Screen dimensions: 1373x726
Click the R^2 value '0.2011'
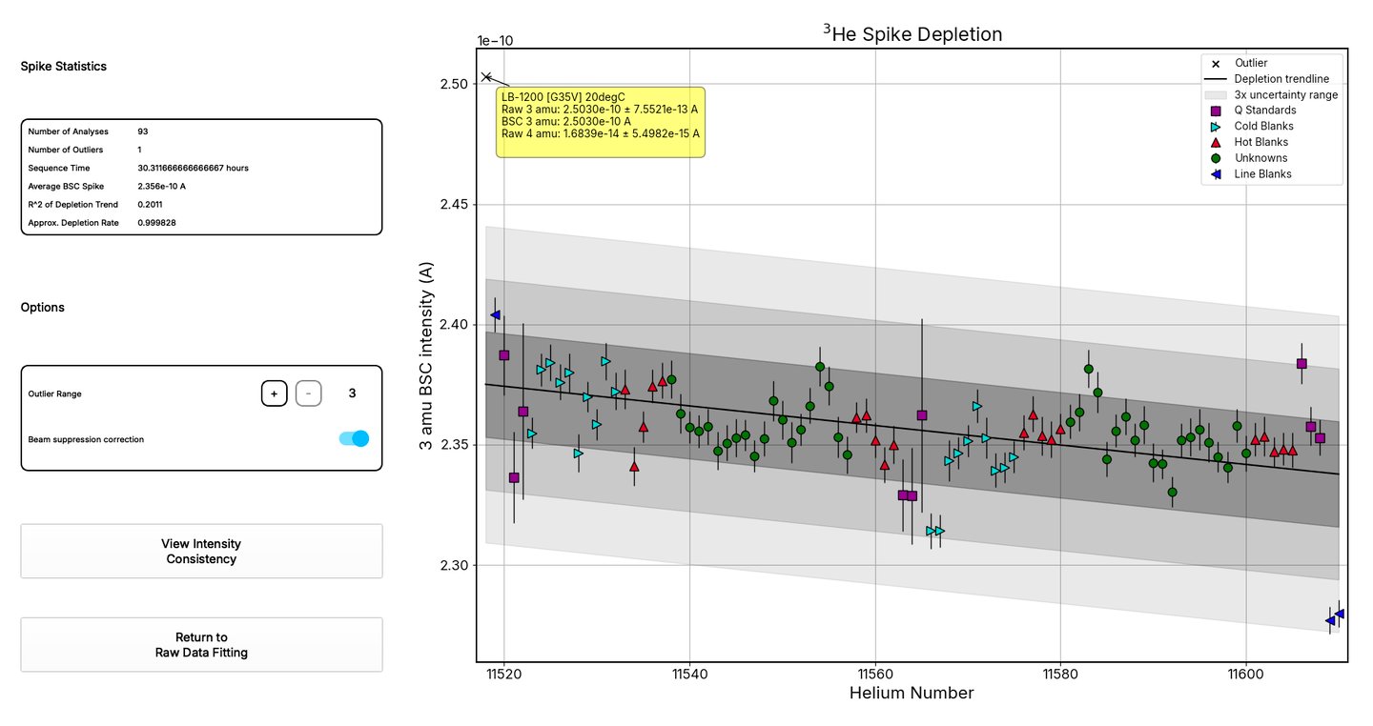(x=151, y=204)
